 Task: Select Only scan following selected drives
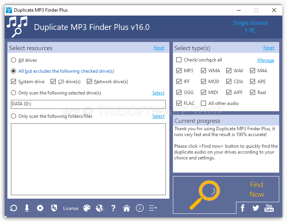13,93
